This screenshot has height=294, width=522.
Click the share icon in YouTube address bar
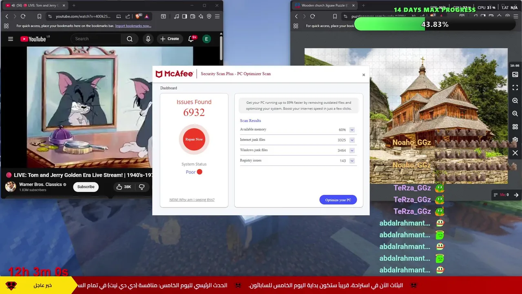[x=128, y=16]
